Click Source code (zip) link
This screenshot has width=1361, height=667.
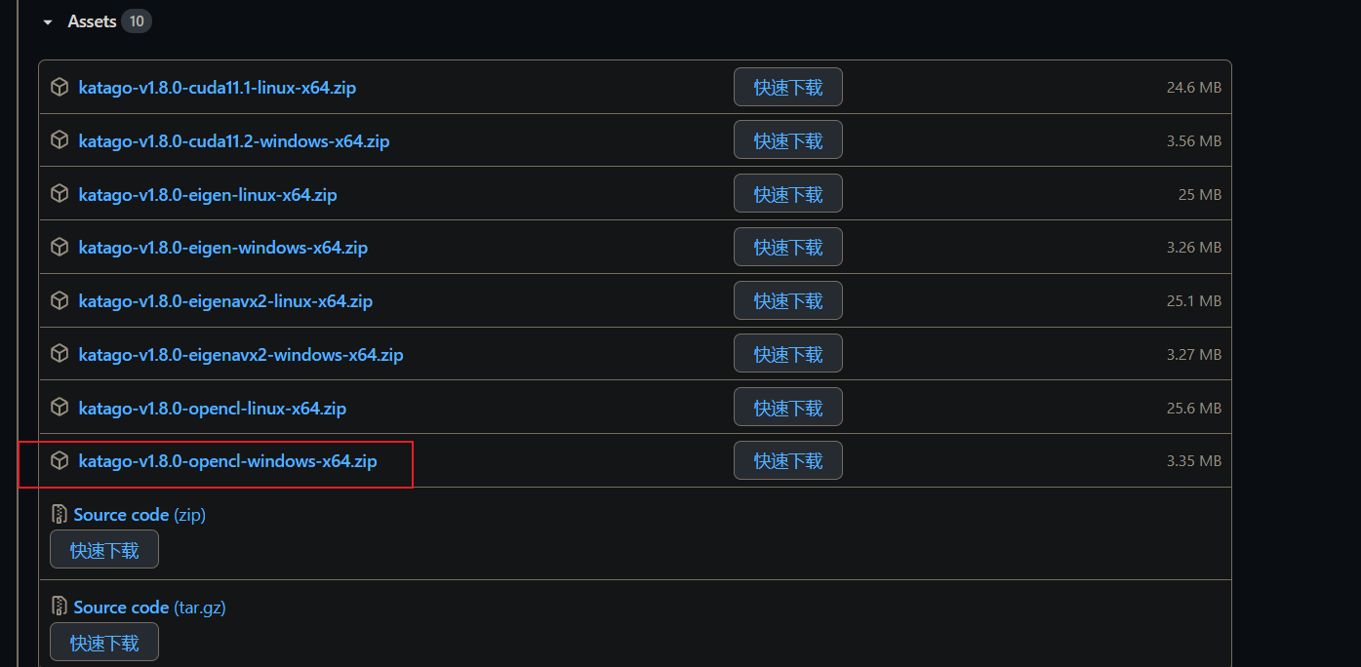121,514
